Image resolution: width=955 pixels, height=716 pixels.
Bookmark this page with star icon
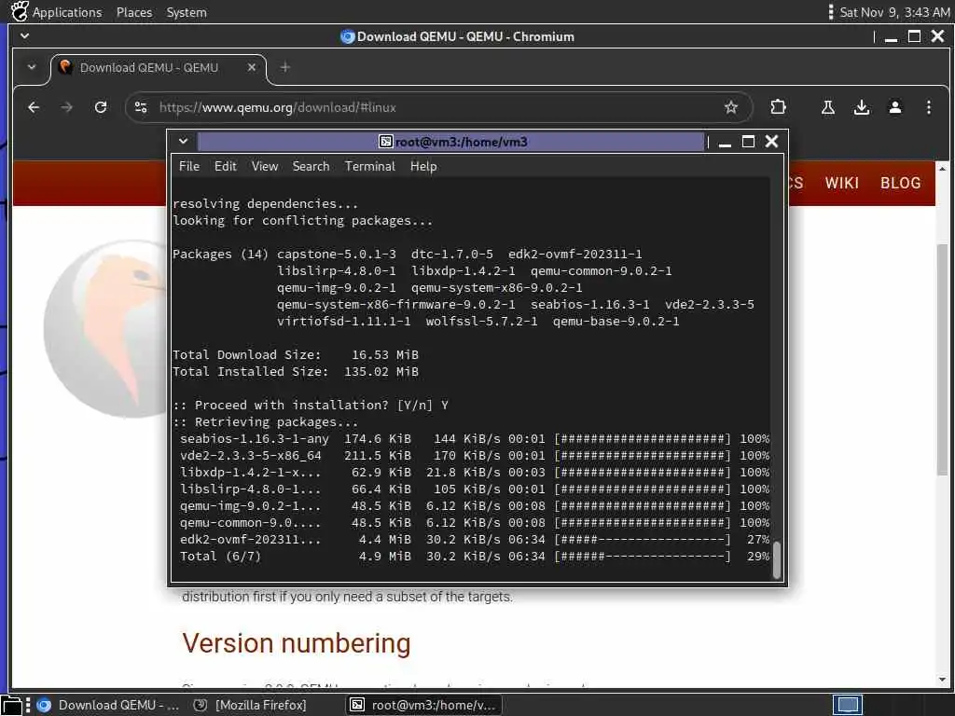731,108
